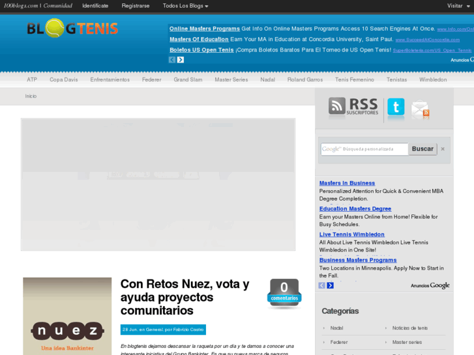Open Identificate in top bar
474x355 pixels.
coord(95,6)
